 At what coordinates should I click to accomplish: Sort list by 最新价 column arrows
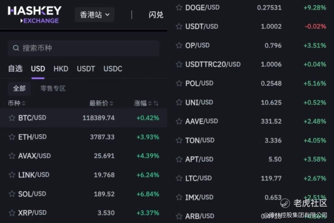111,103
